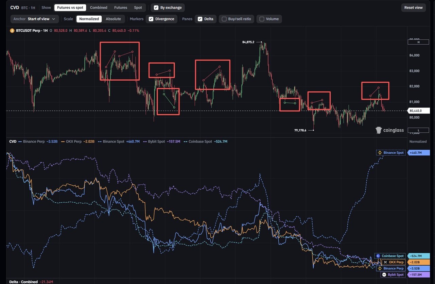Click the Delta · Combined pane title
The height and width of the screenshot is (284, 435).
pos(23,282)
